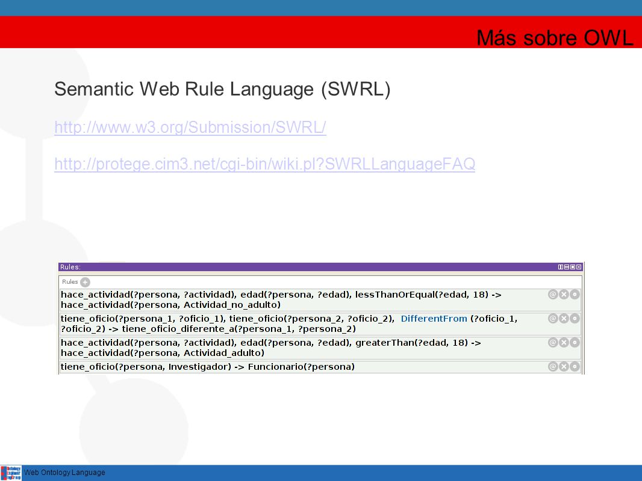
Task: Select the greaterThan 18 rule row
Action: coord(320,348)
